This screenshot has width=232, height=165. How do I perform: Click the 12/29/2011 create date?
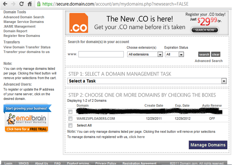click(x=154, y=119)
